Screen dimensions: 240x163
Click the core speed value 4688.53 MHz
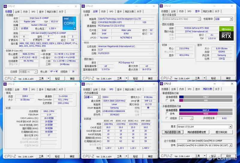tap(28, 54)
